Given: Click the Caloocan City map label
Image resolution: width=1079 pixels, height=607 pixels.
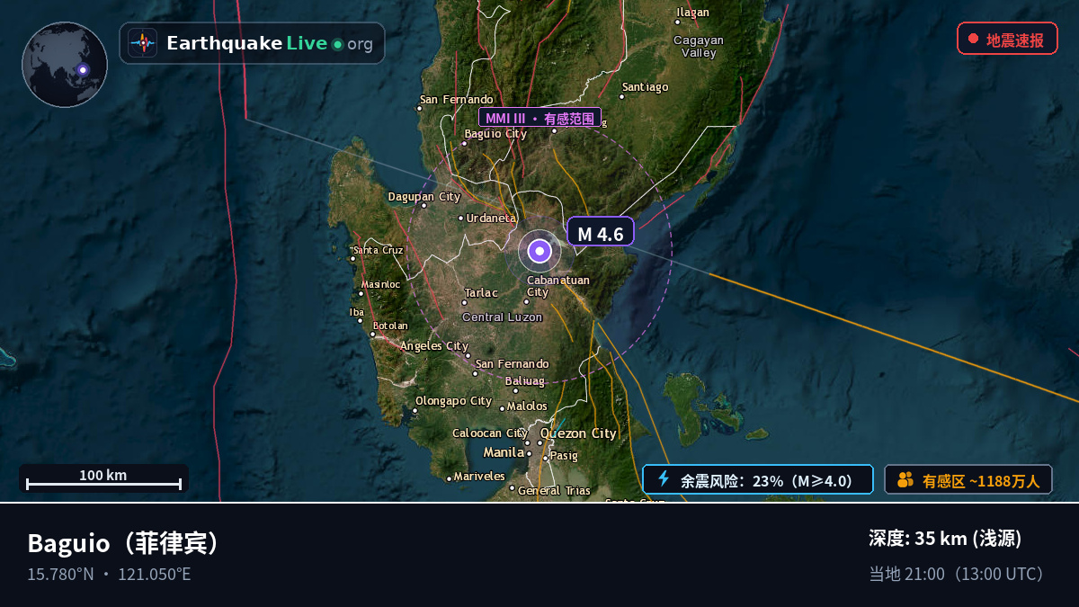Looking at the screenshot, I should (489, 433).
